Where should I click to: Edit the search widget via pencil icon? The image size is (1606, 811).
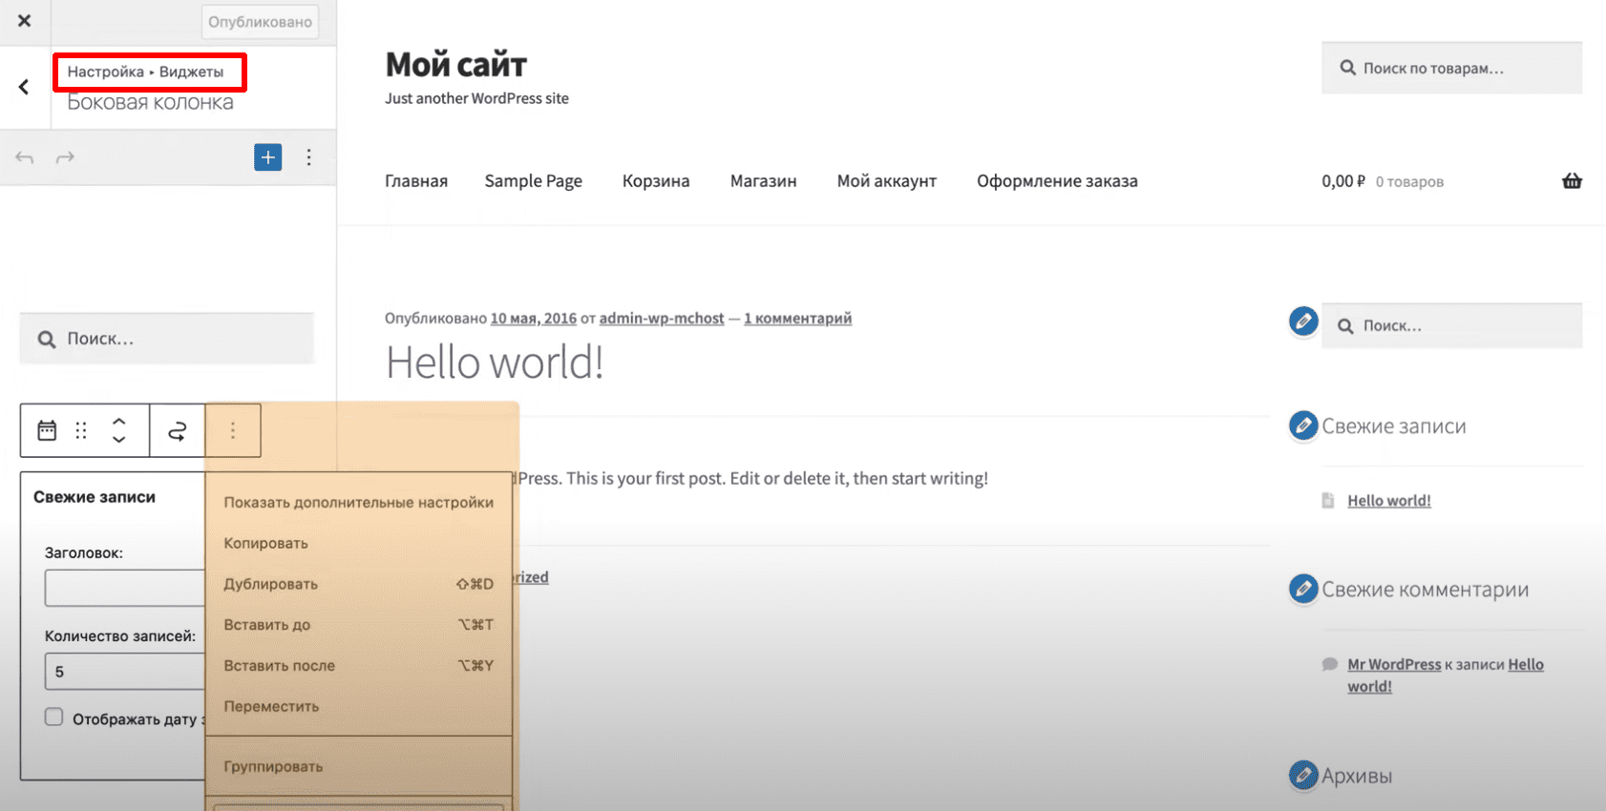pos(1303,322)
